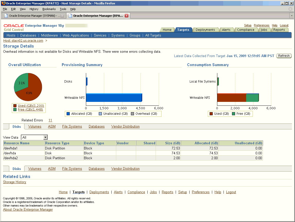This screenshot has height=222, width=295.
Task: Click the Refresh button
Action: point(284,56)
